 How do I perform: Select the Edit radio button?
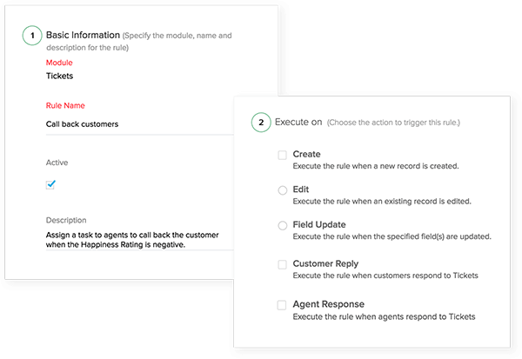point(282,190)
